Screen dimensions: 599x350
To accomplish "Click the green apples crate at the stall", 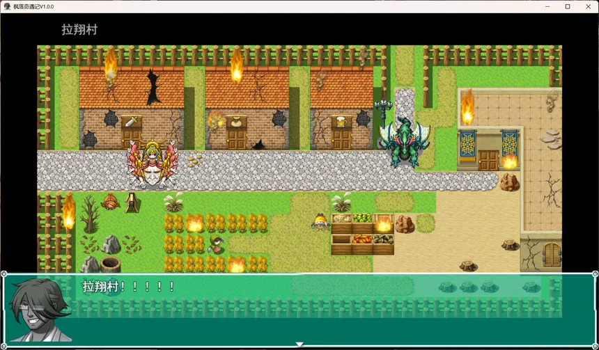I will (x=361, y=218).
